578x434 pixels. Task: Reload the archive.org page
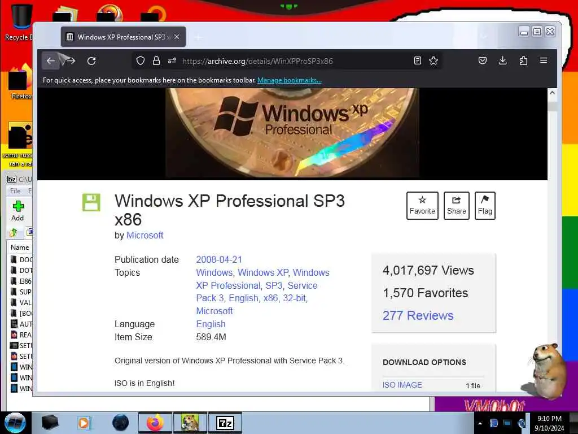click(91, 61)
